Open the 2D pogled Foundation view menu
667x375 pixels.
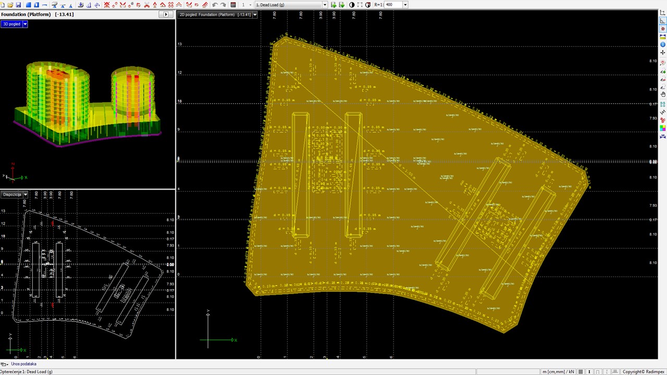(x=254, y=15)
